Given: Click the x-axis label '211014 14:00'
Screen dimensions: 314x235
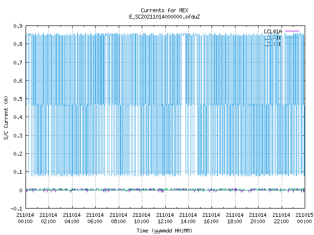Looking at the screenshot, I should tap(188, 218).
